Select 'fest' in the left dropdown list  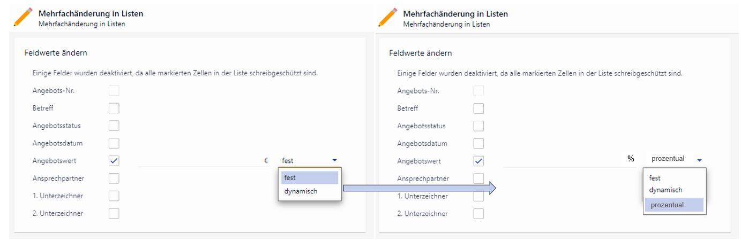point(309,178)
